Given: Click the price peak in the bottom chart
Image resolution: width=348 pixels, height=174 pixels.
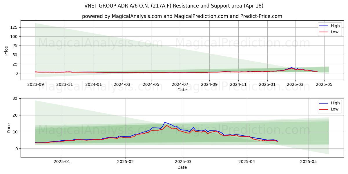Looking at the screenshot, I should [165, 122].
